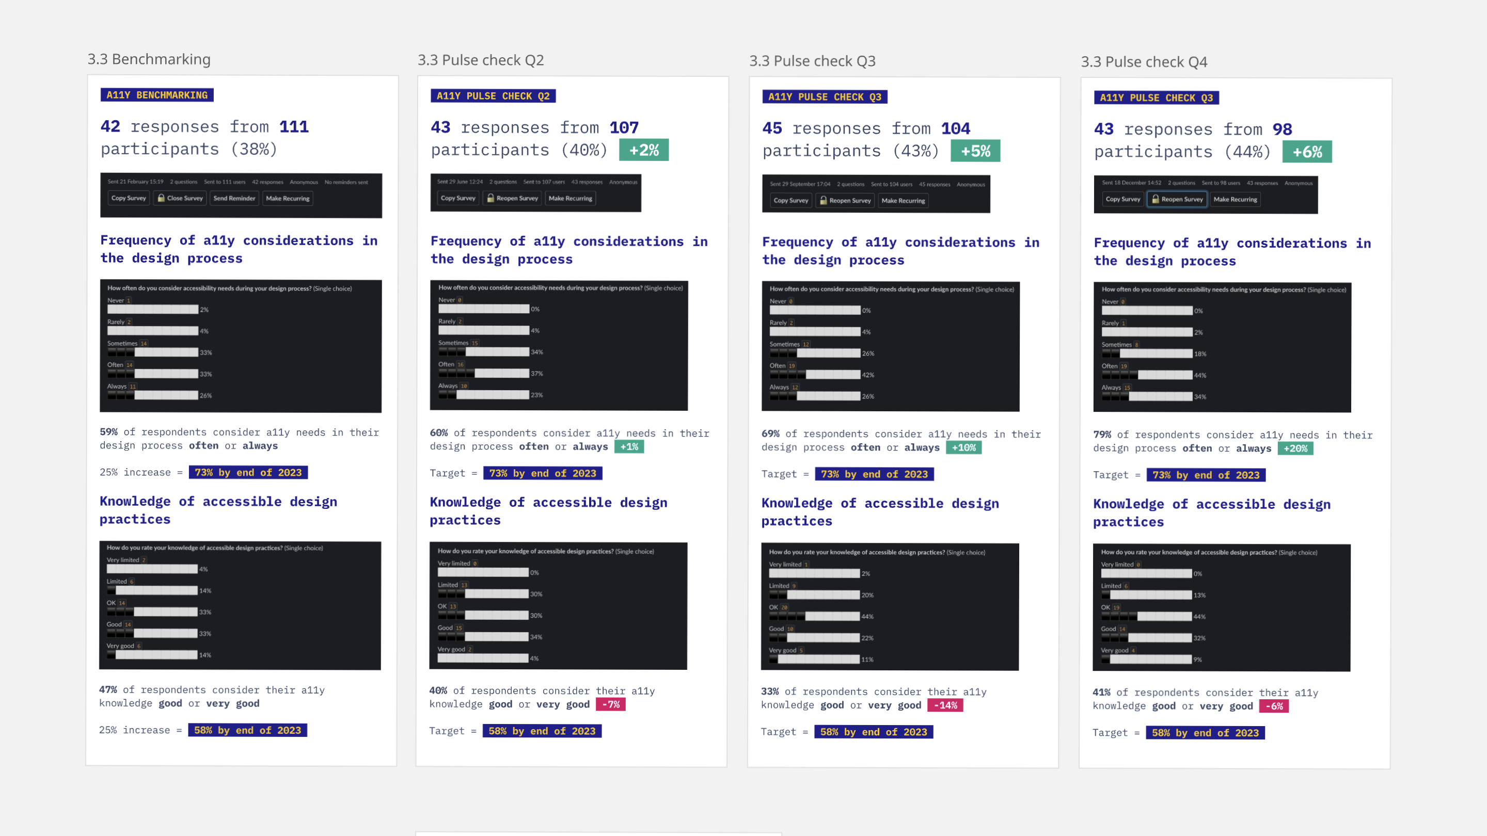The width and height of the screenshot is (1487, 836).
Task: Click the A11Y PULSE CHECK Q2 tag
Action: 493,97
